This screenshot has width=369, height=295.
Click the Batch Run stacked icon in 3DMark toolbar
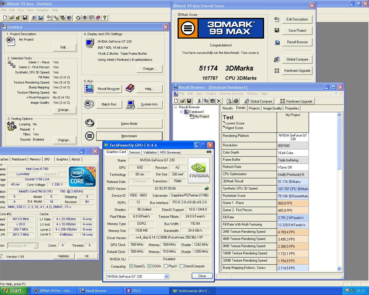coord(91,18)
